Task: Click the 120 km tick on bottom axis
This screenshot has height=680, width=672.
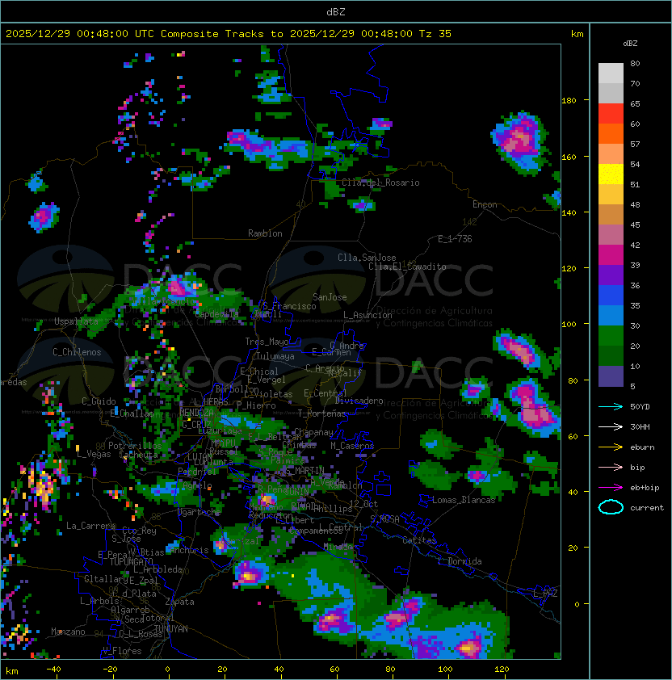Action: (x=502, y=670)
